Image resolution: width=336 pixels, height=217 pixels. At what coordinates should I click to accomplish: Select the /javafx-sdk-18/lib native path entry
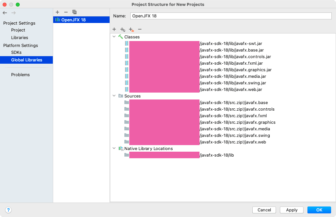(217, 155)
